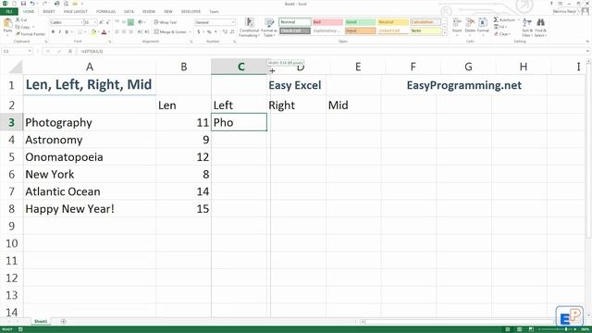Open Sort & Filter menu
Screen dimensions: 592x333
tap(526, 27)
